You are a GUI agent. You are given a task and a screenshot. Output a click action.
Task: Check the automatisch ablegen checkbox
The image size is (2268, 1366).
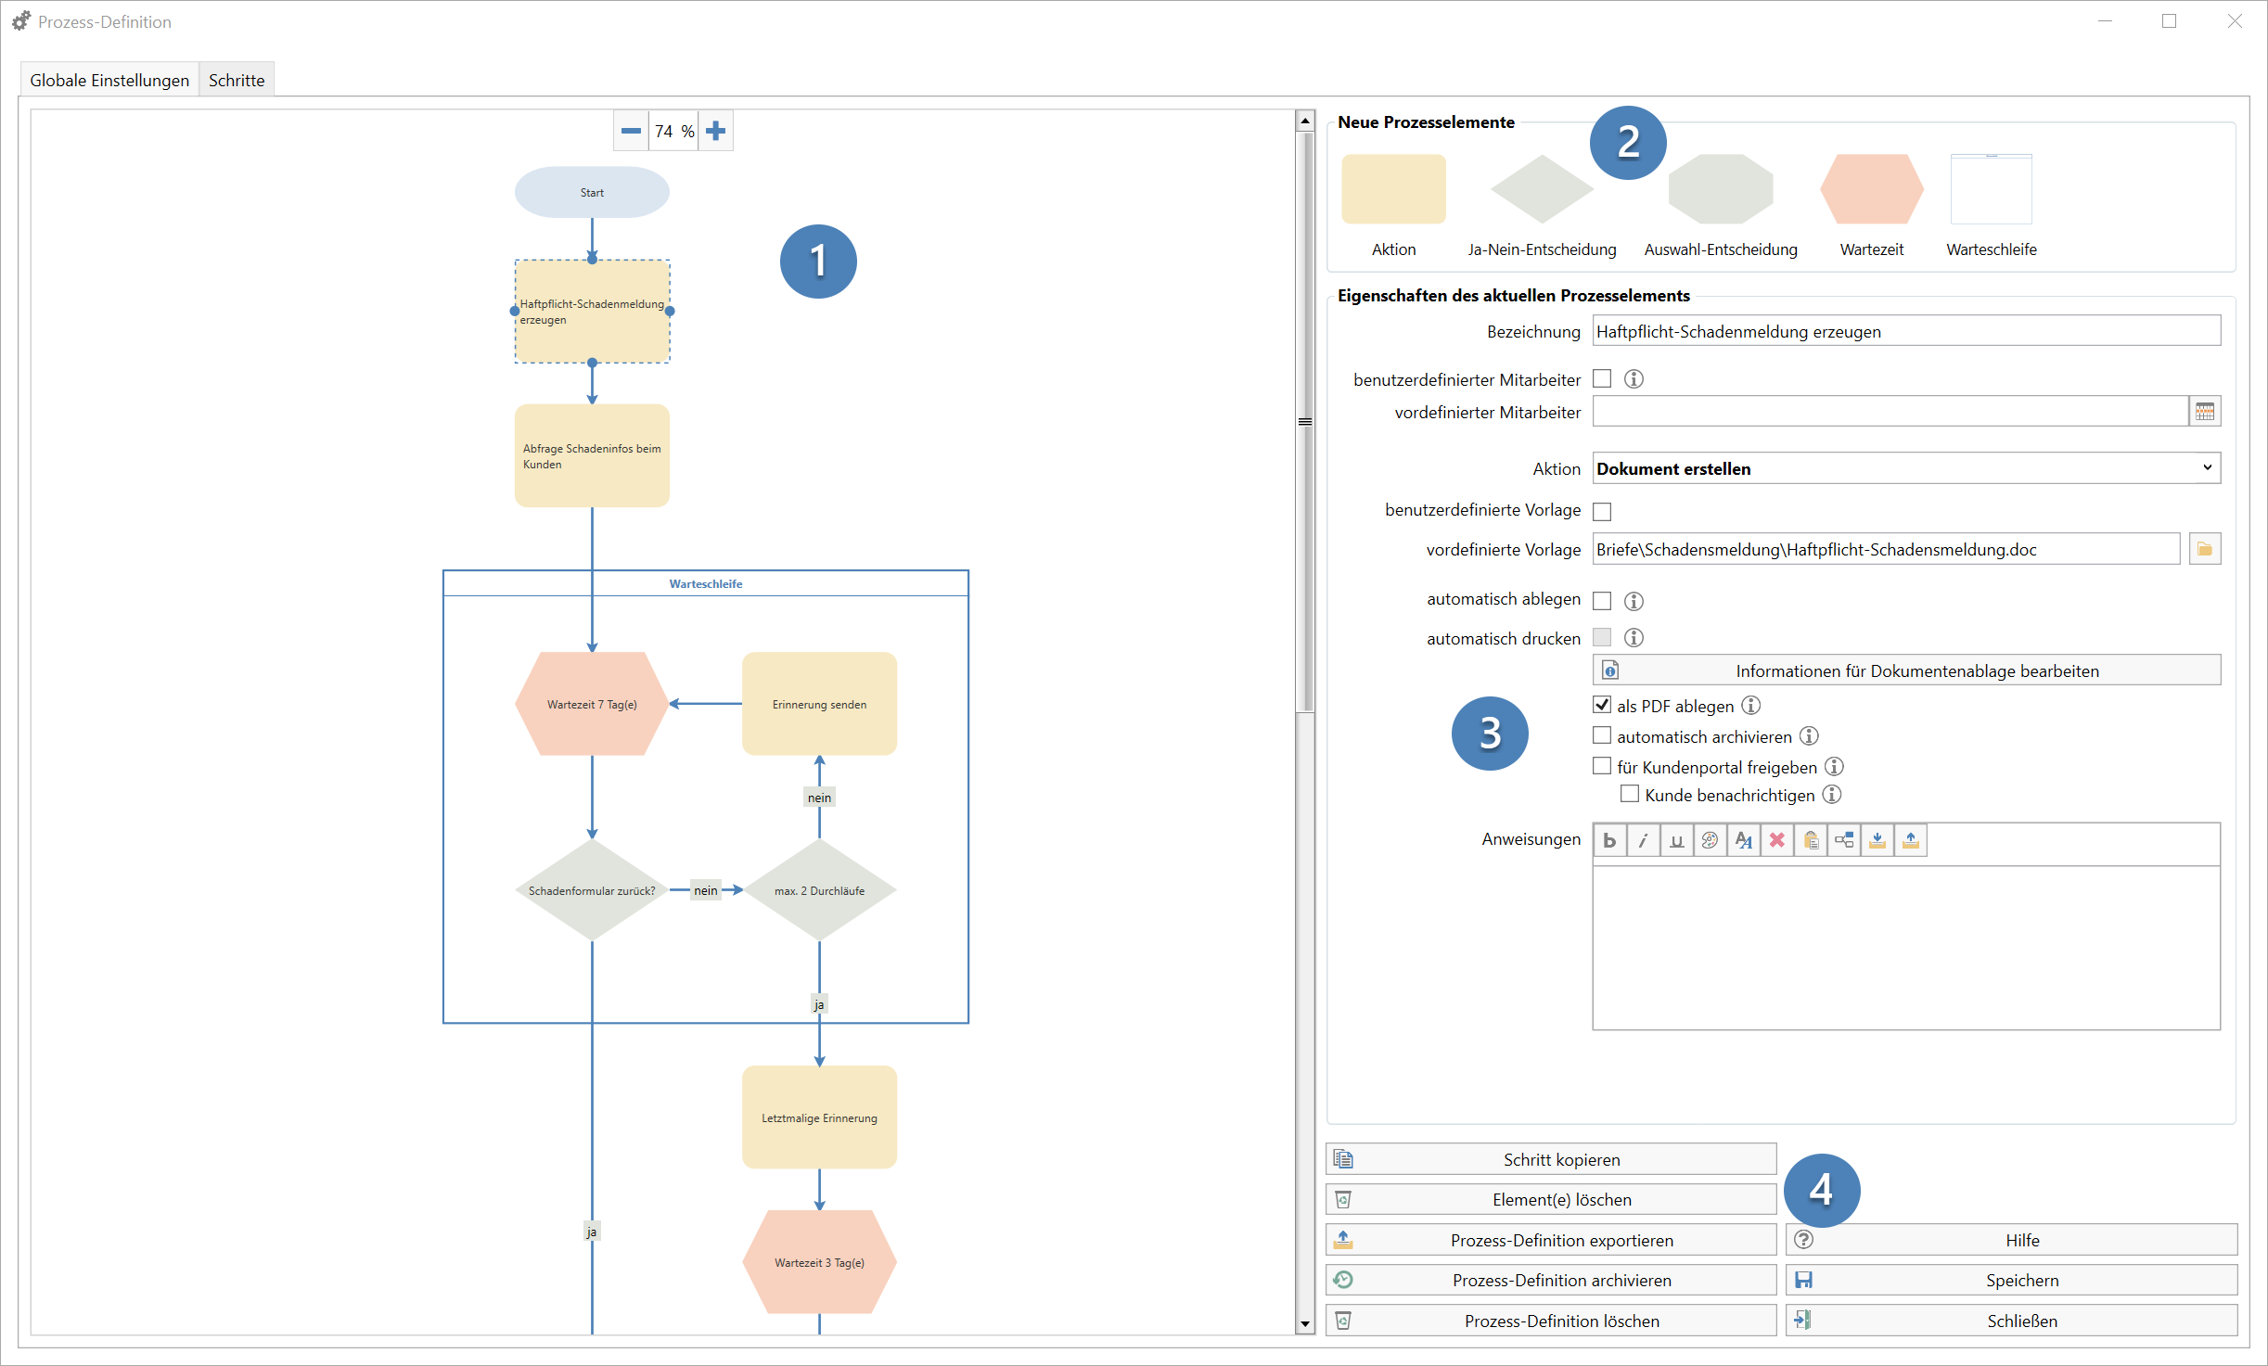click(1602, 600)
